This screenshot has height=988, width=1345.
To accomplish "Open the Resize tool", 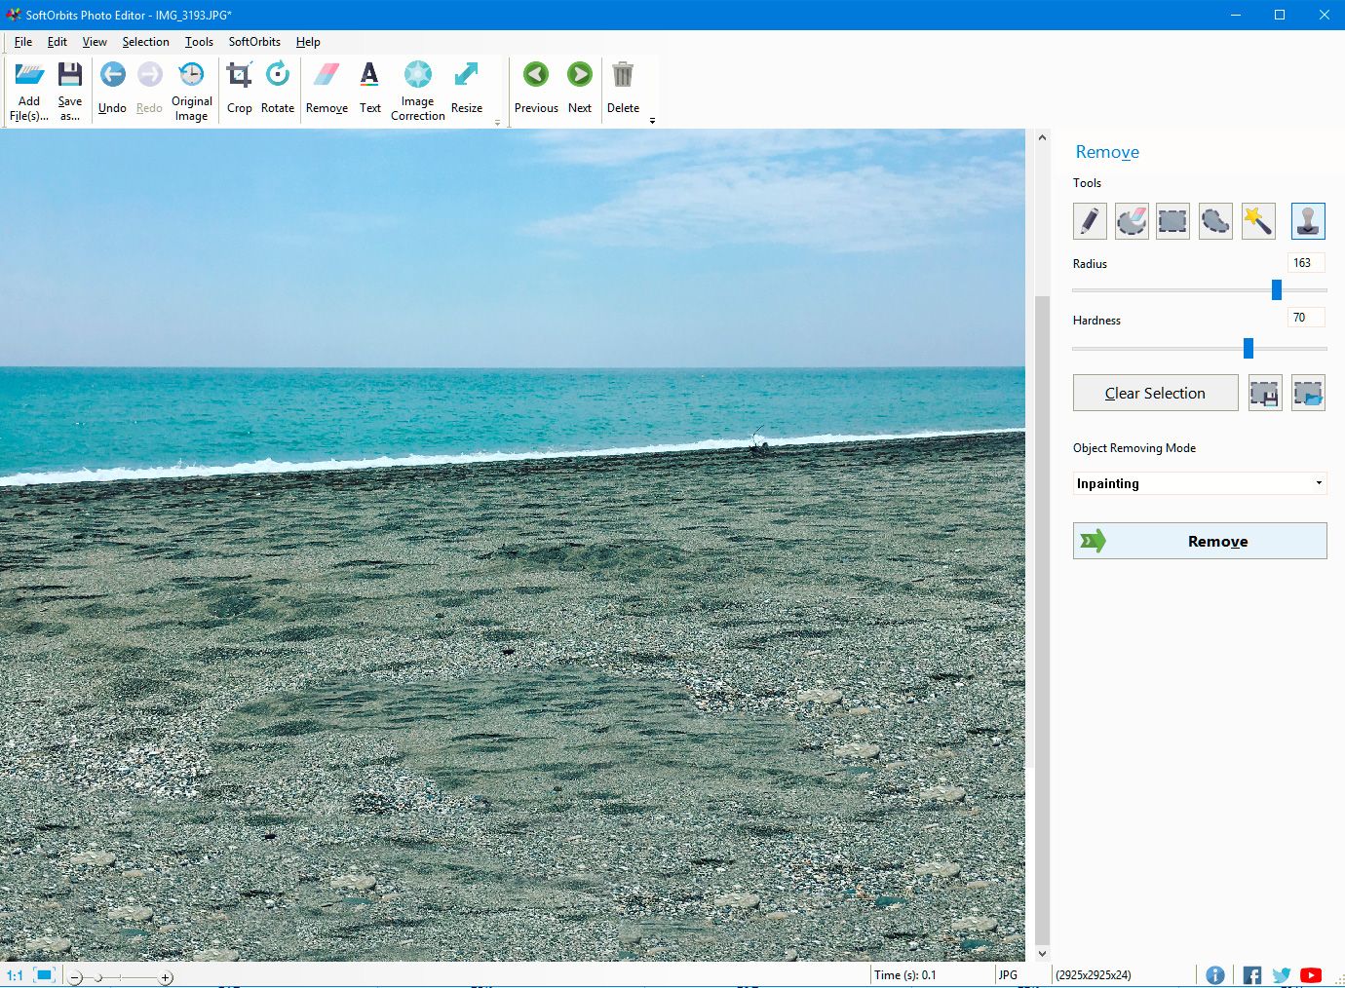I will click(466, 90).
